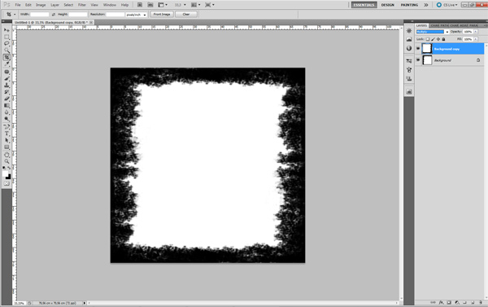The width and height of the screenshot is (488, 307).
Task: Click the Resolution input field
Action: 115,15
